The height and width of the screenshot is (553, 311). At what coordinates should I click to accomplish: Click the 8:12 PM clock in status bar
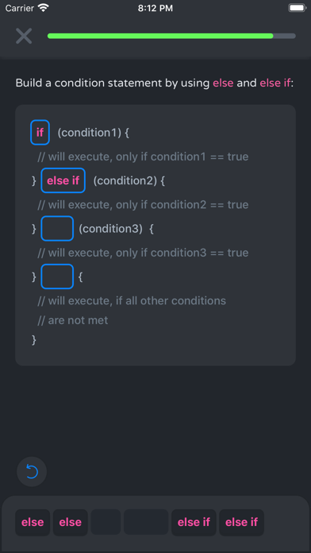155,8
